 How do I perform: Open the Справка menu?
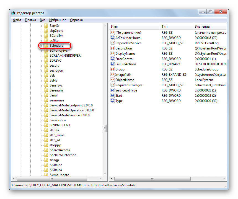click(76, 20)
